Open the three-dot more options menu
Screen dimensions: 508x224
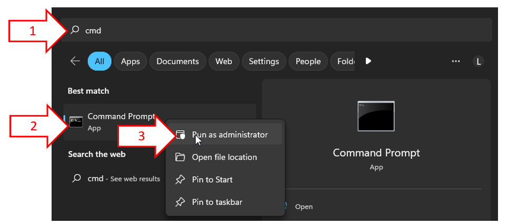[456, 61]
